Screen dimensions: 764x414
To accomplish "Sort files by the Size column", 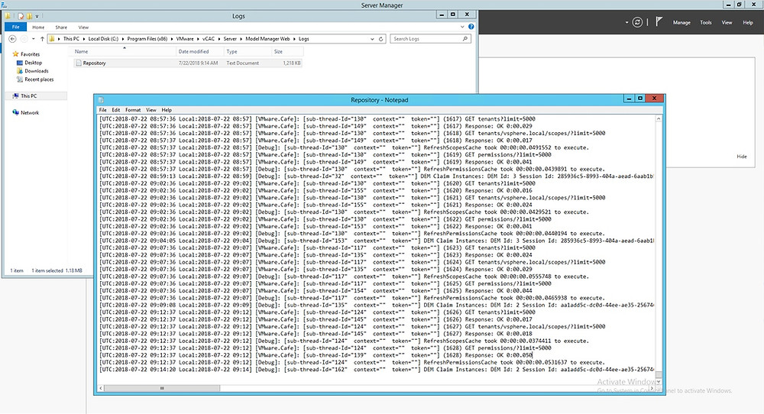I will [x=286, y=52].
